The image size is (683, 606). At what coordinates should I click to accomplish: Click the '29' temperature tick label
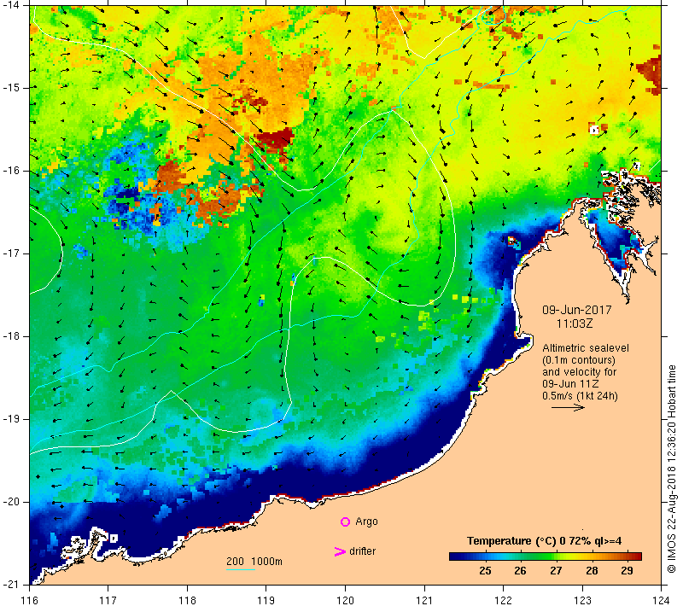[x=627, y=571]
